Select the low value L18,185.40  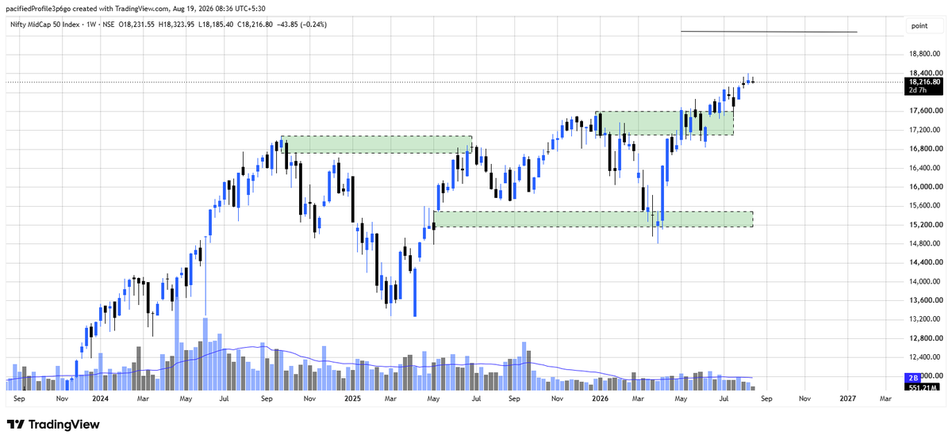[x=217, y=25]
